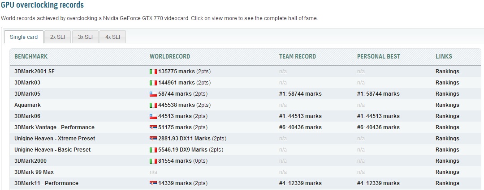The image size is (484, 190).
Task: Click the 135775 marks world record
Action: [x=177, y=72]
